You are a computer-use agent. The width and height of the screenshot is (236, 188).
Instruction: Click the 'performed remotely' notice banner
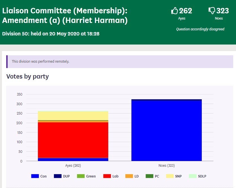coord(120,61)
